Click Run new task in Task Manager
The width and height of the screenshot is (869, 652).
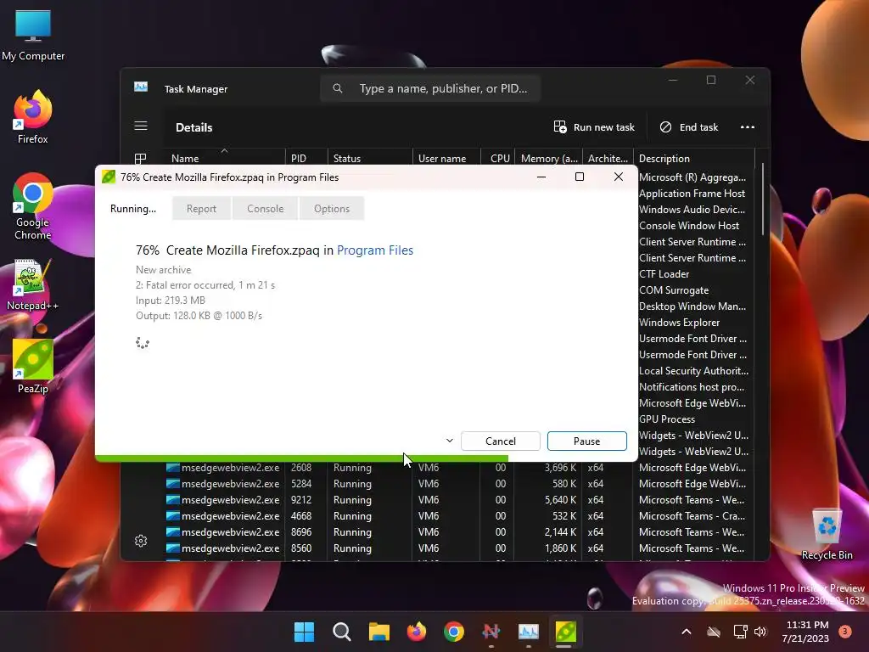[593, 127]
